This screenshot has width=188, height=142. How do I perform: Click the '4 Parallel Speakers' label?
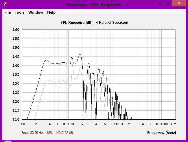pyautogui.click(x=112, y=23)
